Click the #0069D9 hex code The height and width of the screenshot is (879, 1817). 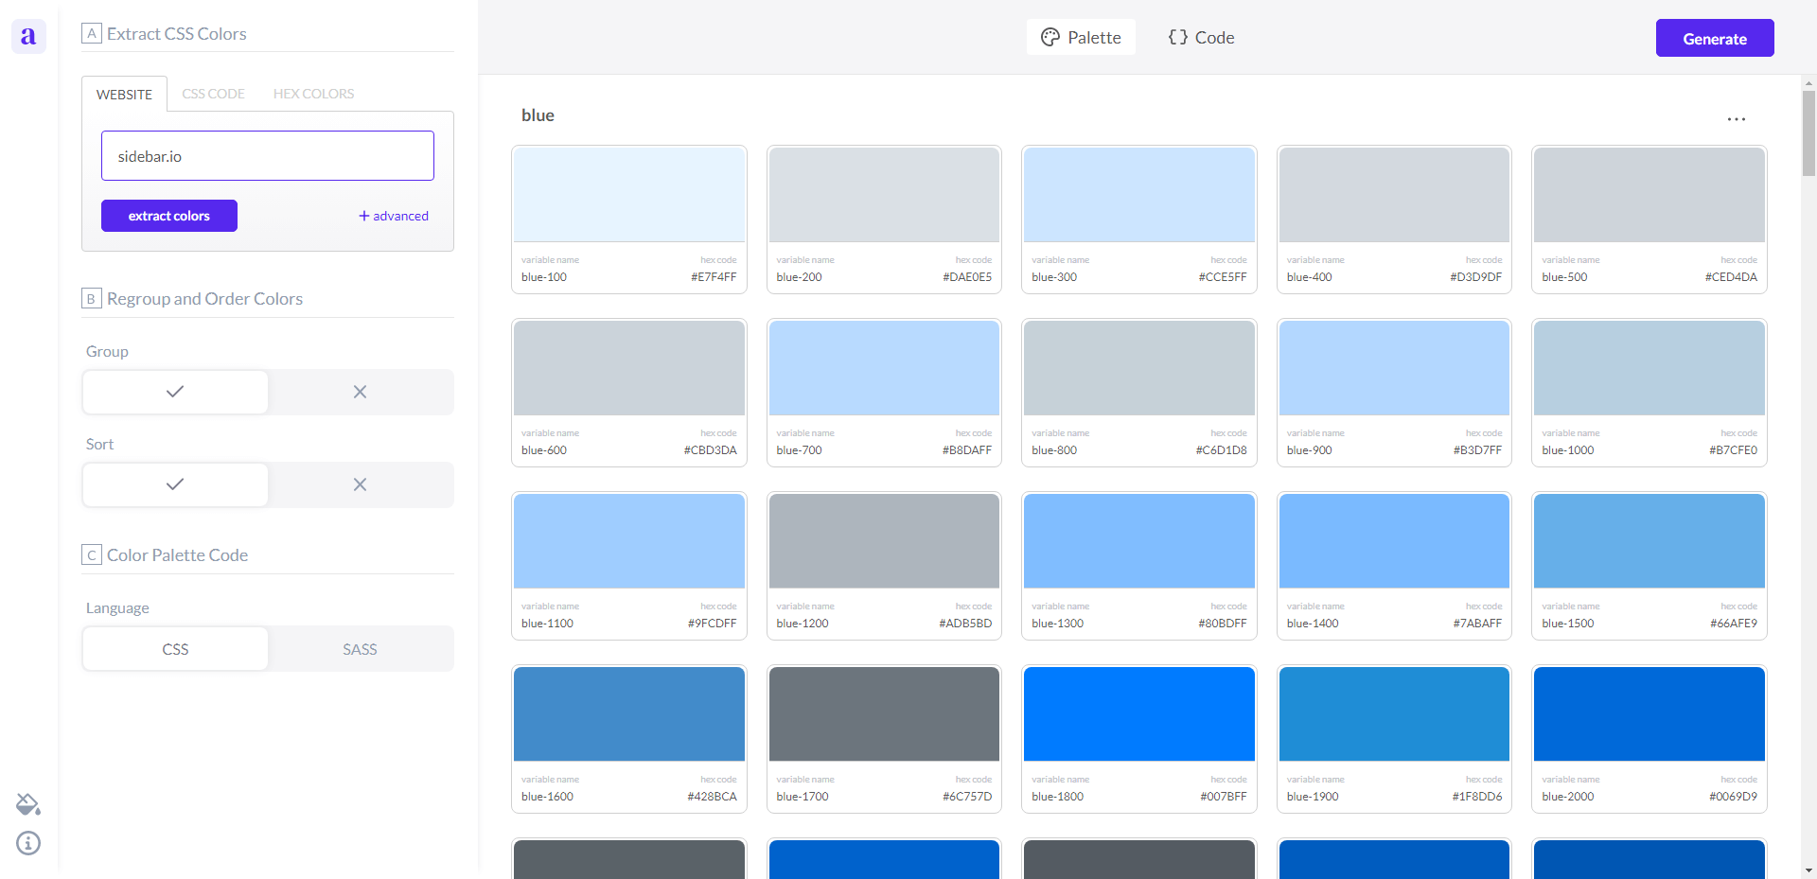(1733, 797)
